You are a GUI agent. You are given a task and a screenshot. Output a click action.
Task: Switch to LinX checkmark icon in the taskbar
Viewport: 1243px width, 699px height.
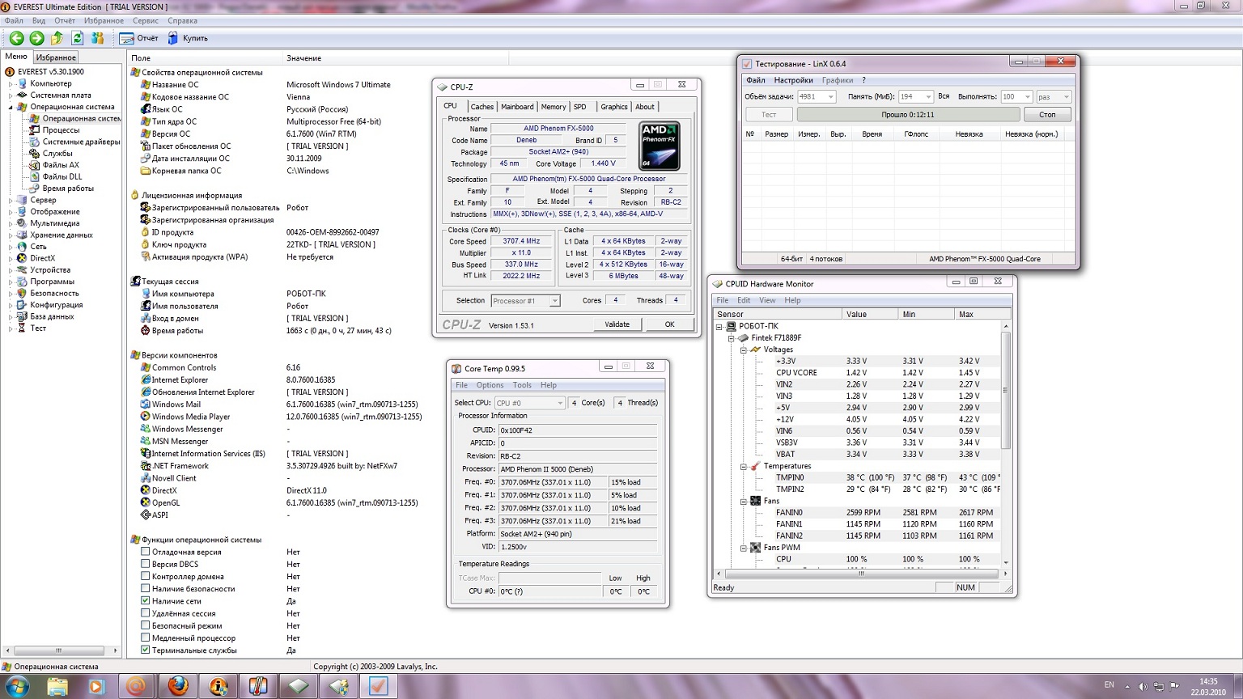(378, 687)
